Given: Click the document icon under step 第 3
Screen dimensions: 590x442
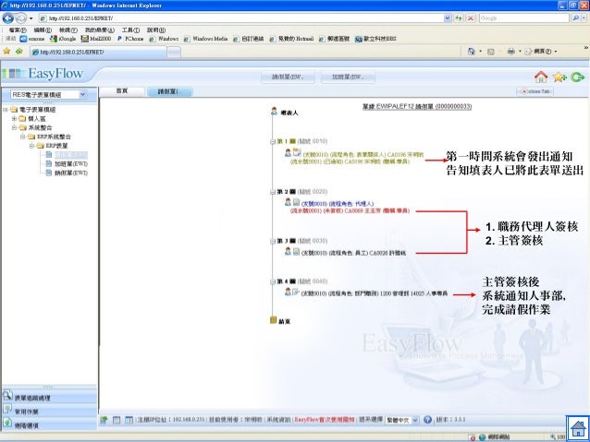Looking at the screenshot, I should pyautogui.click(x=297, y=251).
